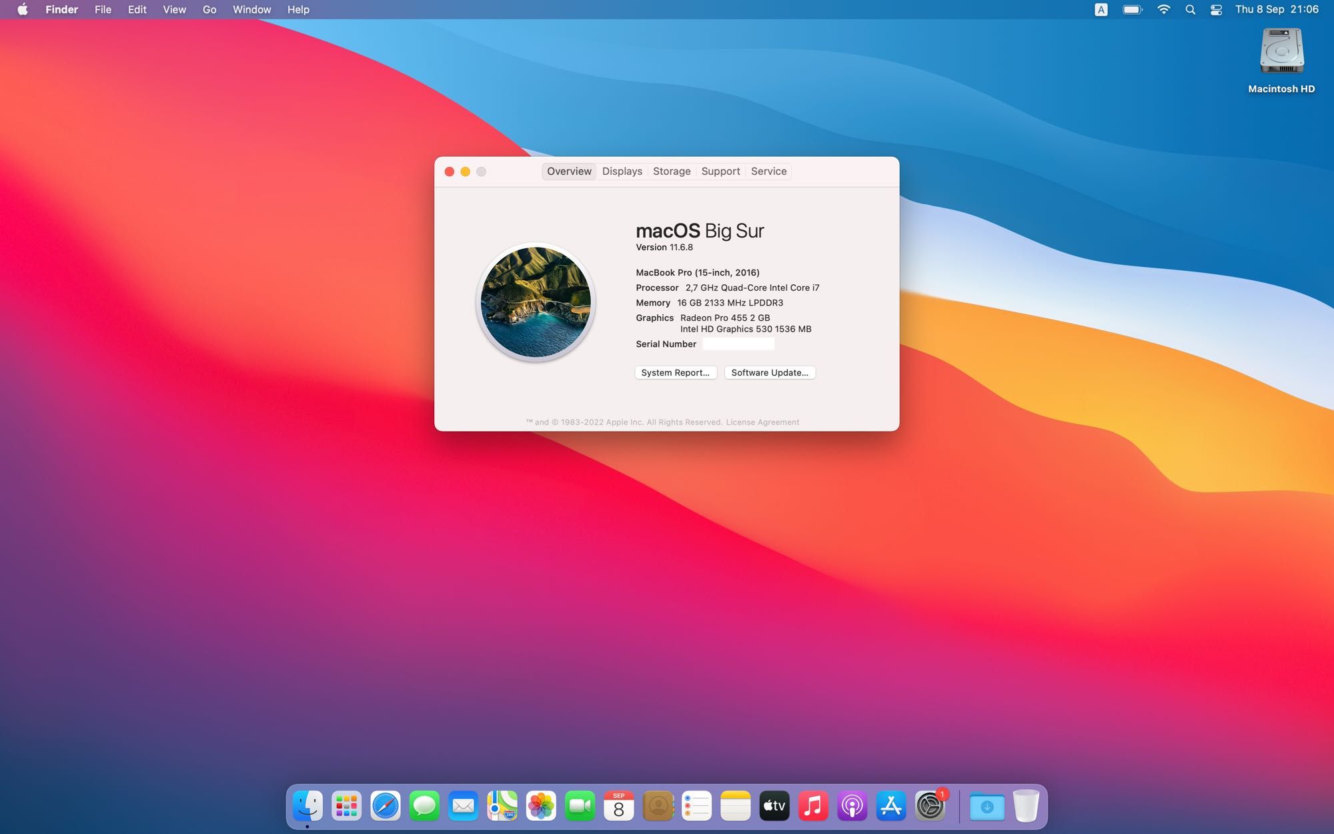This screenshot has width=1334, height=834.
Task: Select the Overview tab
Action: (x=569, y=171)
